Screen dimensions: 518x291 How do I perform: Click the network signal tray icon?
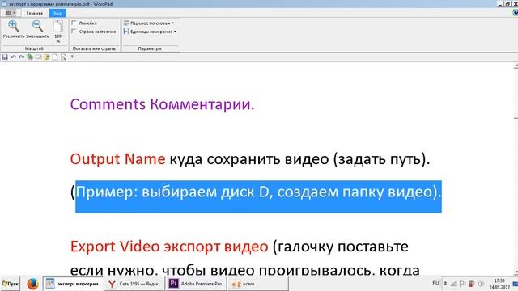453,284
